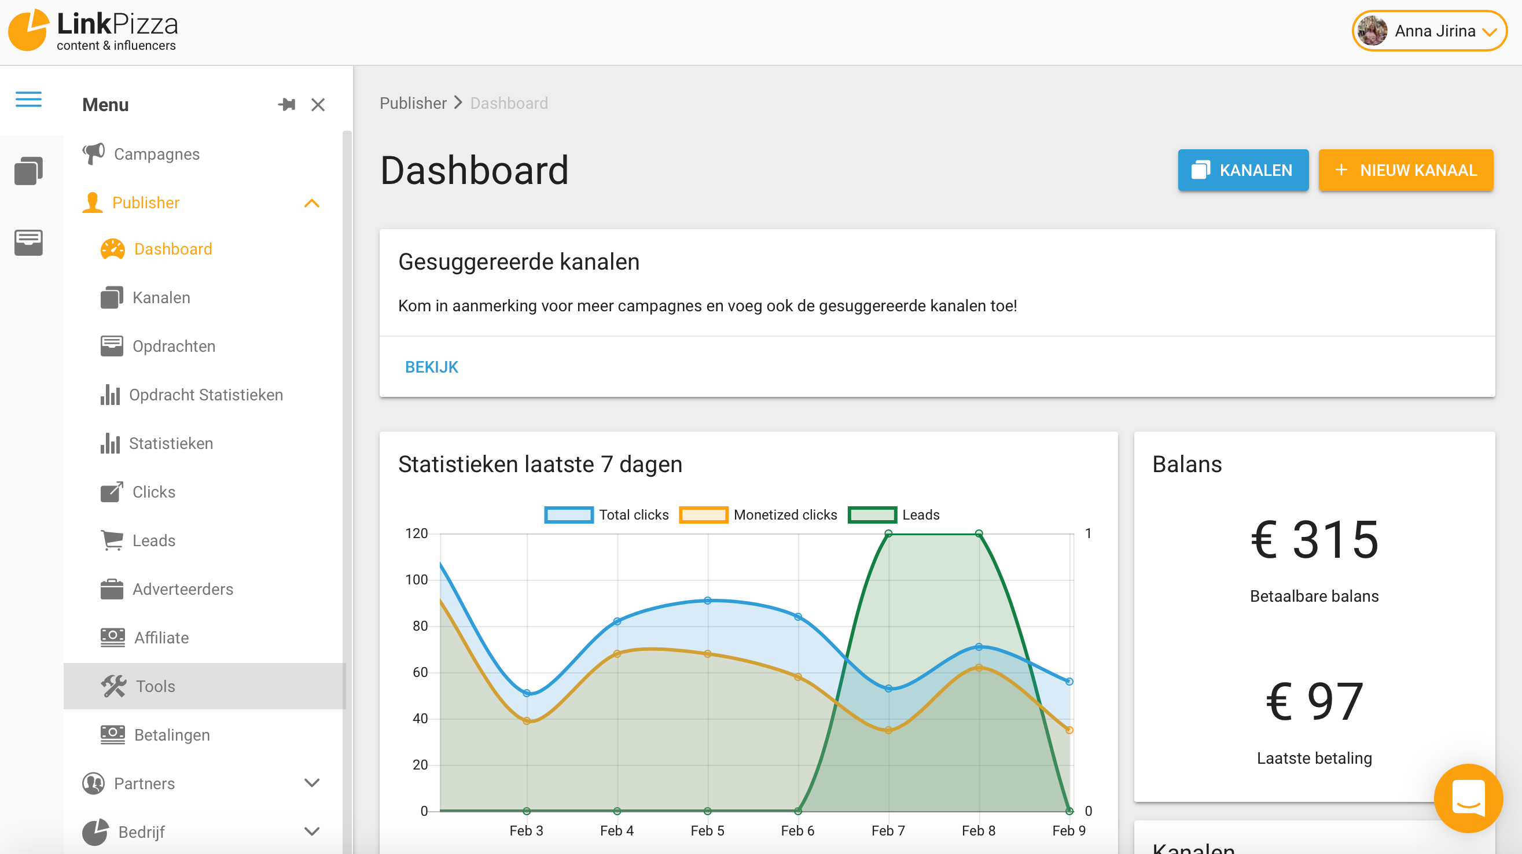Click the BEKIJK link
Viewport: 1522px width, 854px height.
[431, 367]
